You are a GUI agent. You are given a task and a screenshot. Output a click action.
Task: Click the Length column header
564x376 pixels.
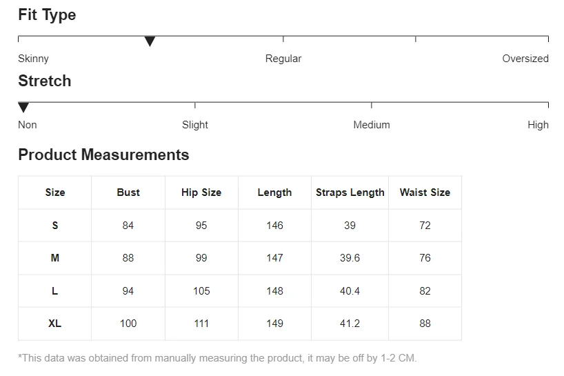[x=274, y=192]
